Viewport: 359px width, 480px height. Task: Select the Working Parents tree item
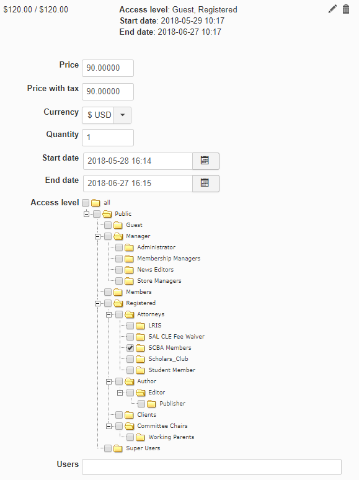click(171, 437)
